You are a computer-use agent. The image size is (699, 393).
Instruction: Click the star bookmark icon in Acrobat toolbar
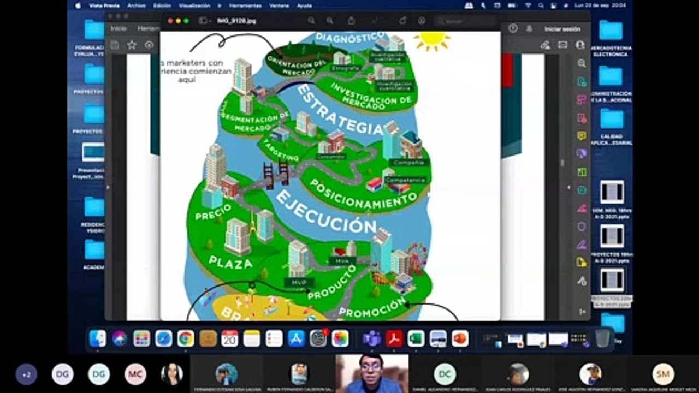pos(132,45)
